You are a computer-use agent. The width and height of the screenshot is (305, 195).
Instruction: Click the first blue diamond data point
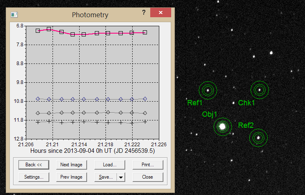coord(38,99)
